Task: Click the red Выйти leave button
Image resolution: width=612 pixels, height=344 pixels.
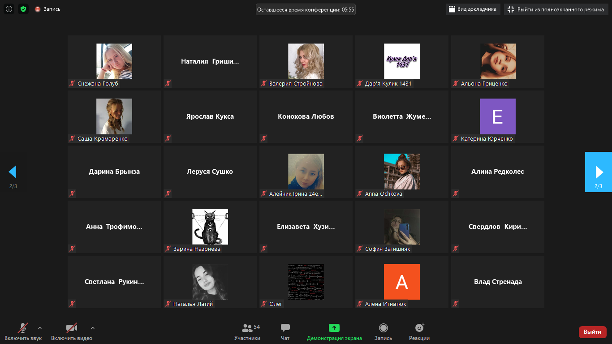Action: (592, 332)
